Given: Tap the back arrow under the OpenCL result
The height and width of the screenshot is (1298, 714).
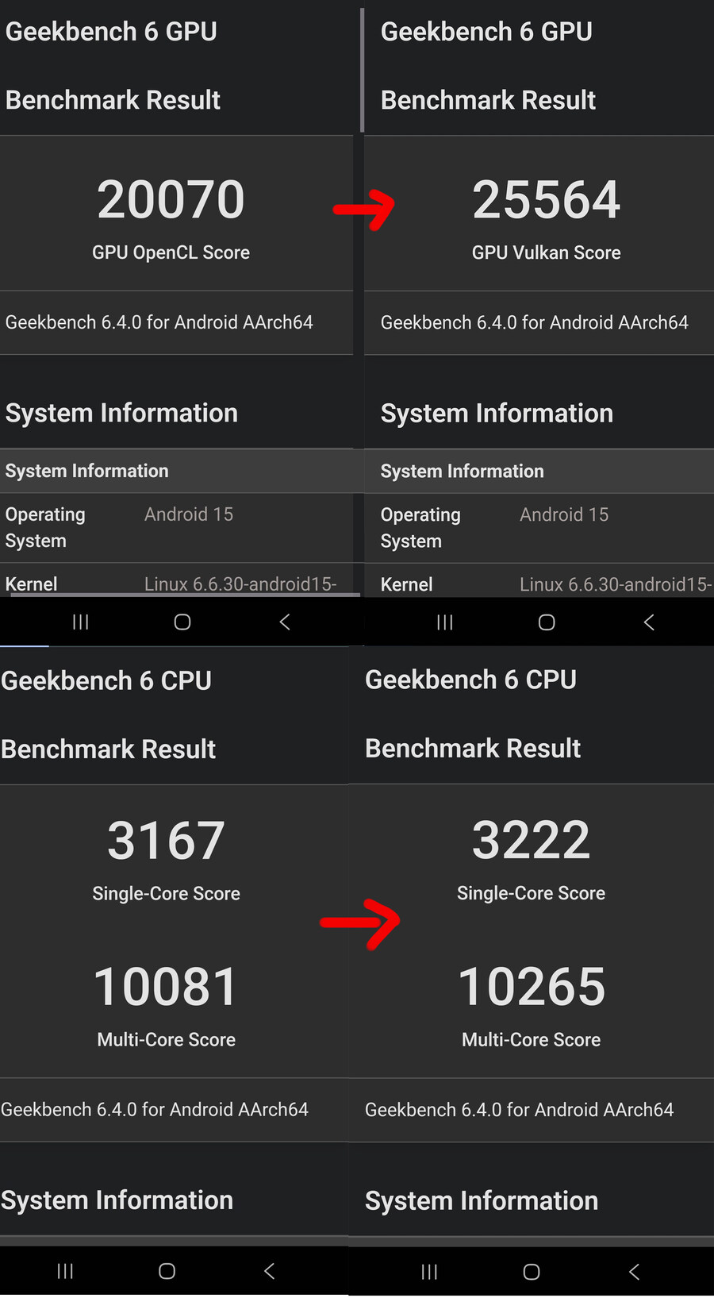Looking at the screenshot, I should [x=285, y=622].
